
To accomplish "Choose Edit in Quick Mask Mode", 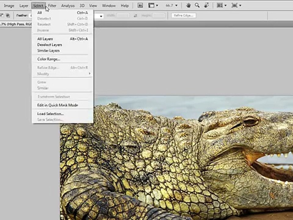I will [63, 105].
